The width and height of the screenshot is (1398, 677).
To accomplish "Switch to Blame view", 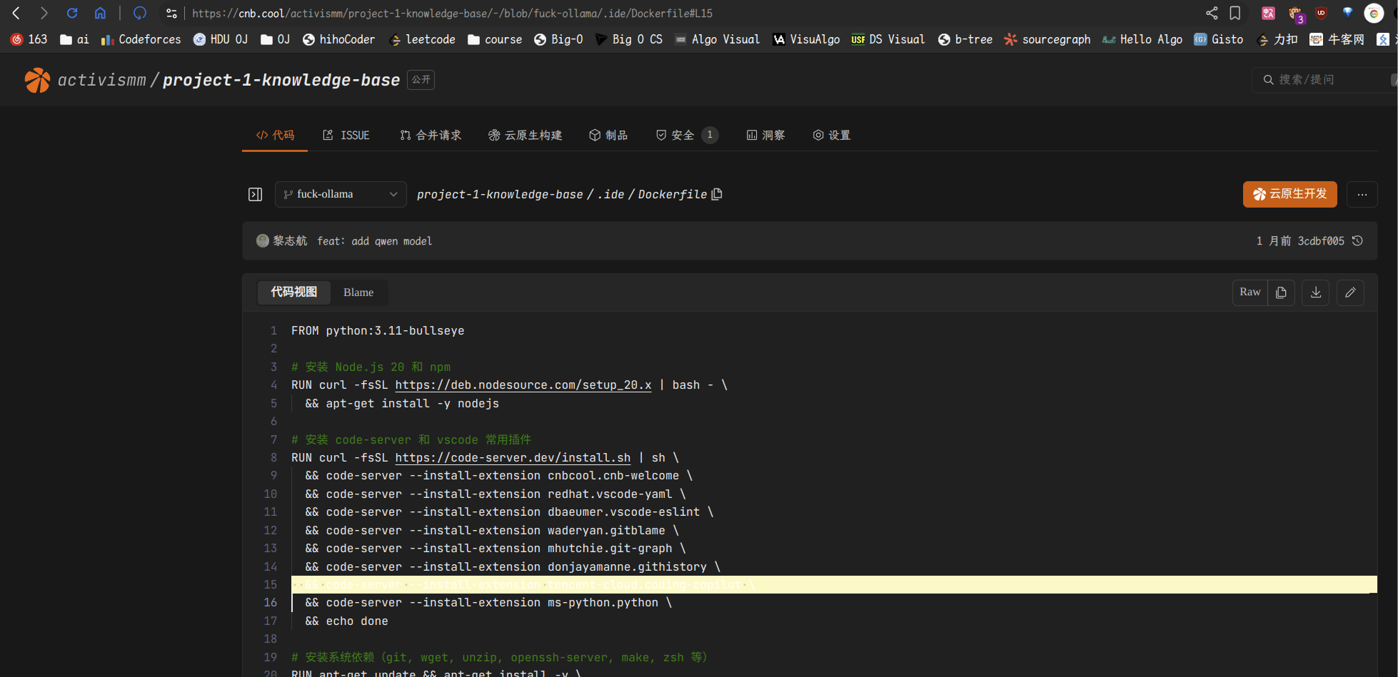I will tap(358, 292).
